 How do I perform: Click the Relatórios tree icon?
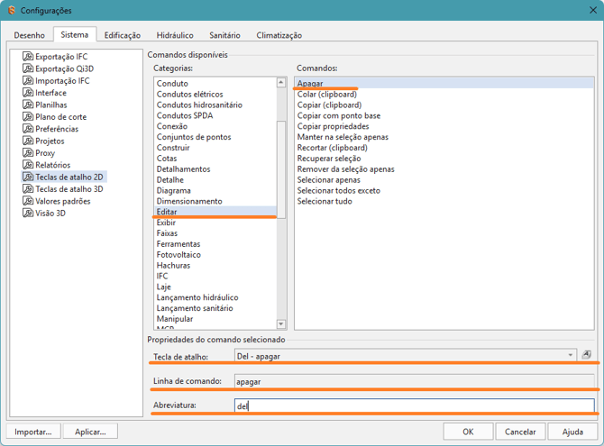28,165
